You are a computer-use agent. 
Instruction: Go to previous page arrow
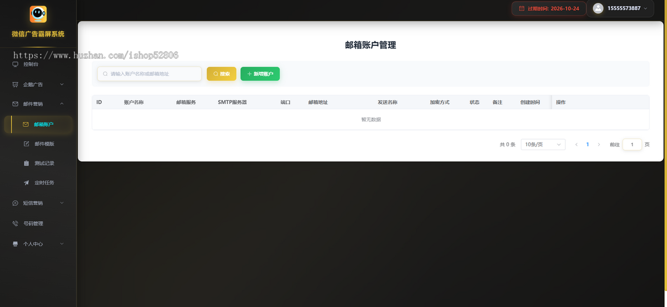coord(576,145)
